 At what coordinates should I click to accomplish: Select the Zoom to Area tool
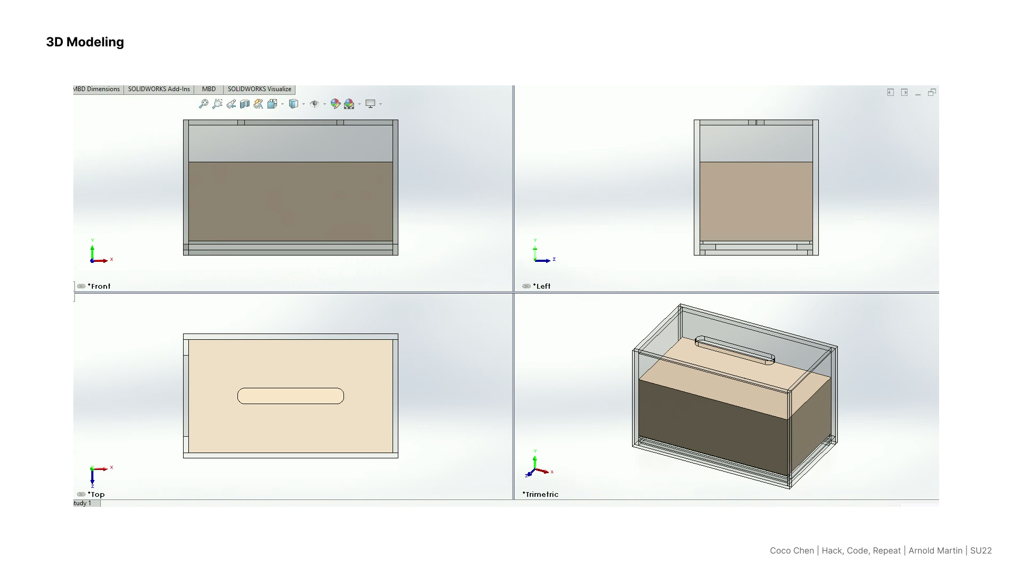(217, 104)
